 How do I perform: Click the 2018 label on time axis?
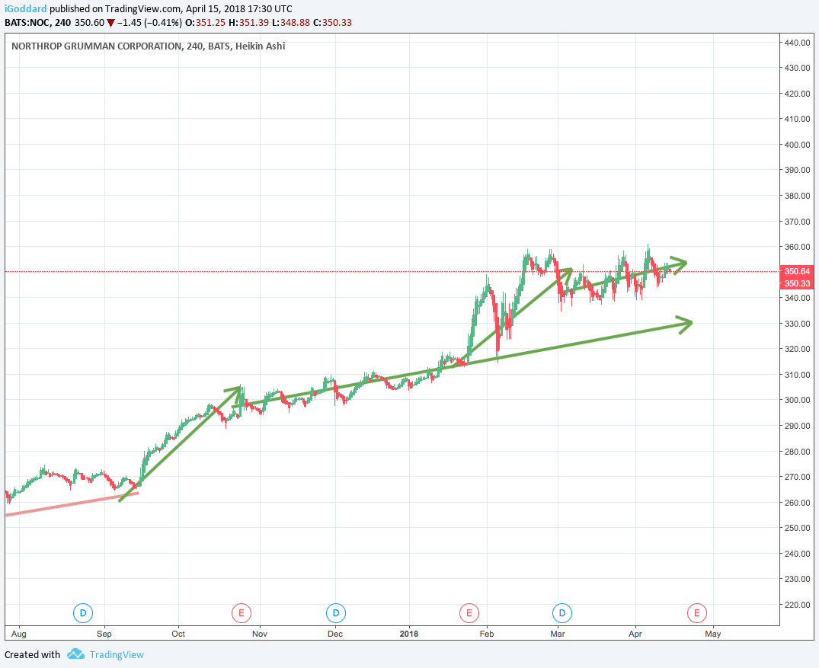click(409, 634)
